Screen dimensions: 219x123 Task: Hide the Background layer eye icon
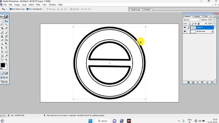[x=185, y=31]
